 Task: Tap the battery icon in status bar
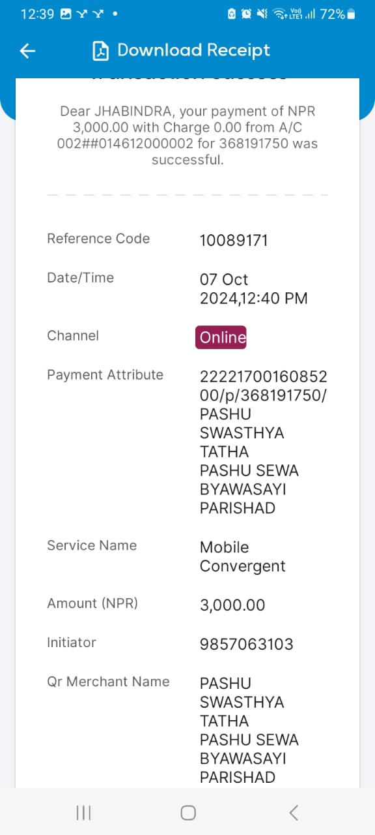click(351, 14)
